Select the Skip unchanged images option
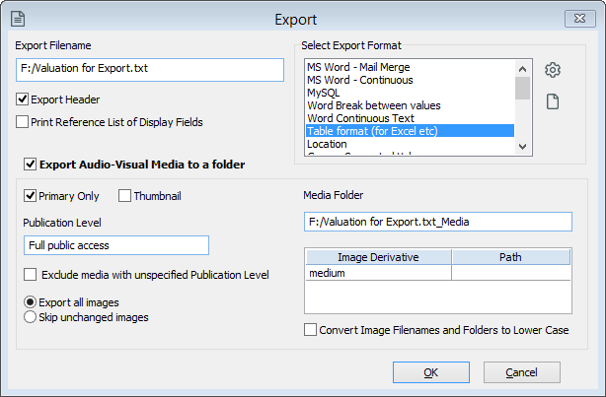Screen dimensions: 606x397 tap(30, 317)
